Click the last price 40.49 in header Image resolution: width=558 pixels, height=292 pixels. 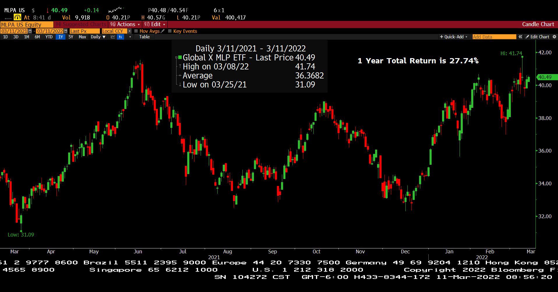click(59, 10)
